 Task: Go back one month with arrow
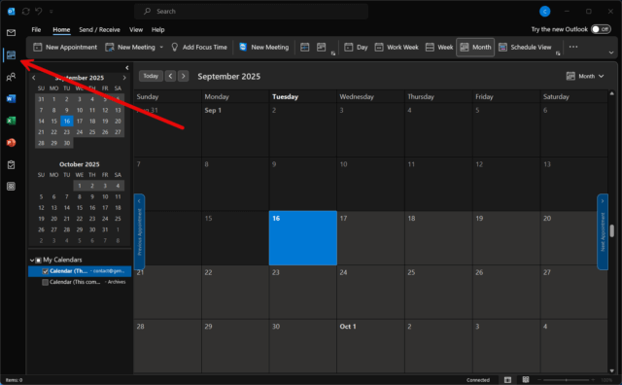tap(171, 76)
